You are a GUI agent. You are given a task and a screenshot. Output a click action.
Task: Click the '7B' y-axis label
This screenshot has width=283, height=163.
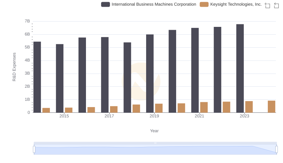coord(27,21)
